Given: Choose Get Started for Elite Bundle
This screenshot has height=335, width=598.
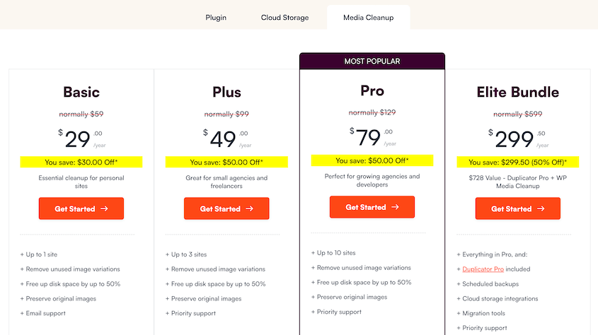Looking at the screenshot, I should click(517, 208).
